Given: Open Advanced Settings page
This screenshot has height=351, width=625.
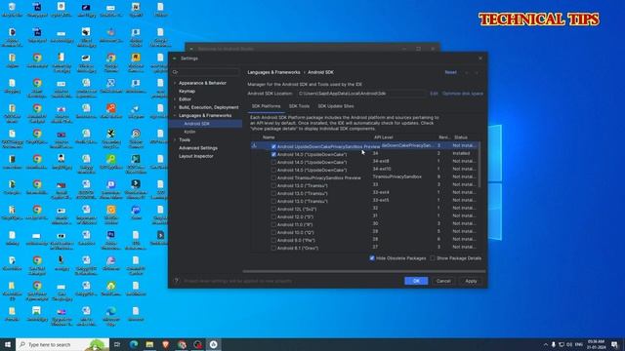Looking at the screenshot, I should [198, 148].
